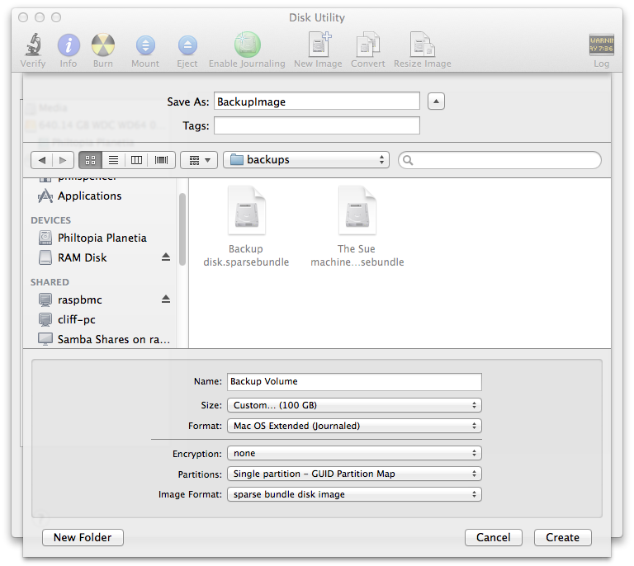Screen dimensions: 634x566
Task: Click the file search field
Action: [x=499, y=160]
